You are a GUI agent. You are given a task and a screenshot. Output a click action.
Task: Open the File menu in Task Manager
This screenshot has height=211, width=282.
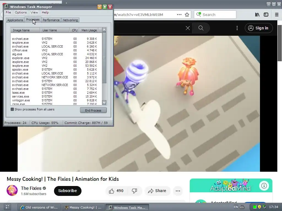tap(8, 12)
